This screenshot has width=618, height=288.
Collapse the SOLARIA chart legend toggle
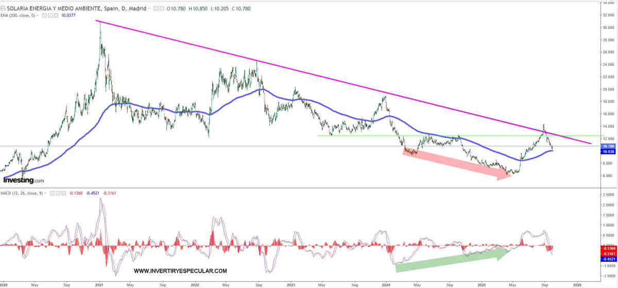click(x=4, y=9)
